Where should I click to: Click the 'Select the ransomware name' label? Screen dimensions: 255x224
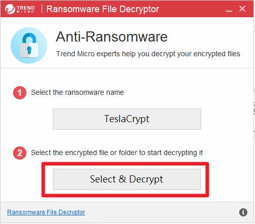(77, 92)
